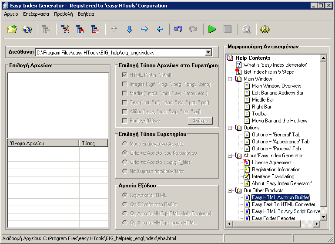Click the blue move down arrow
This screenshot has width=335, height=244.
[x=129, y=29]
